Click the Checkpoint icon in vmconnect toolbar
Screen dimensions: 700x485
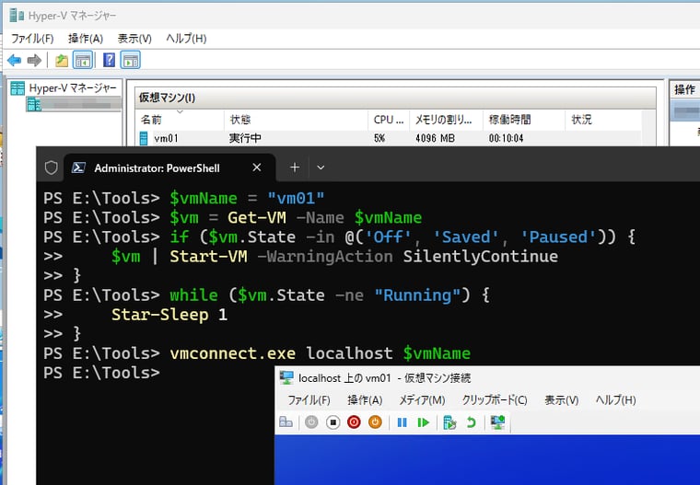450,422
